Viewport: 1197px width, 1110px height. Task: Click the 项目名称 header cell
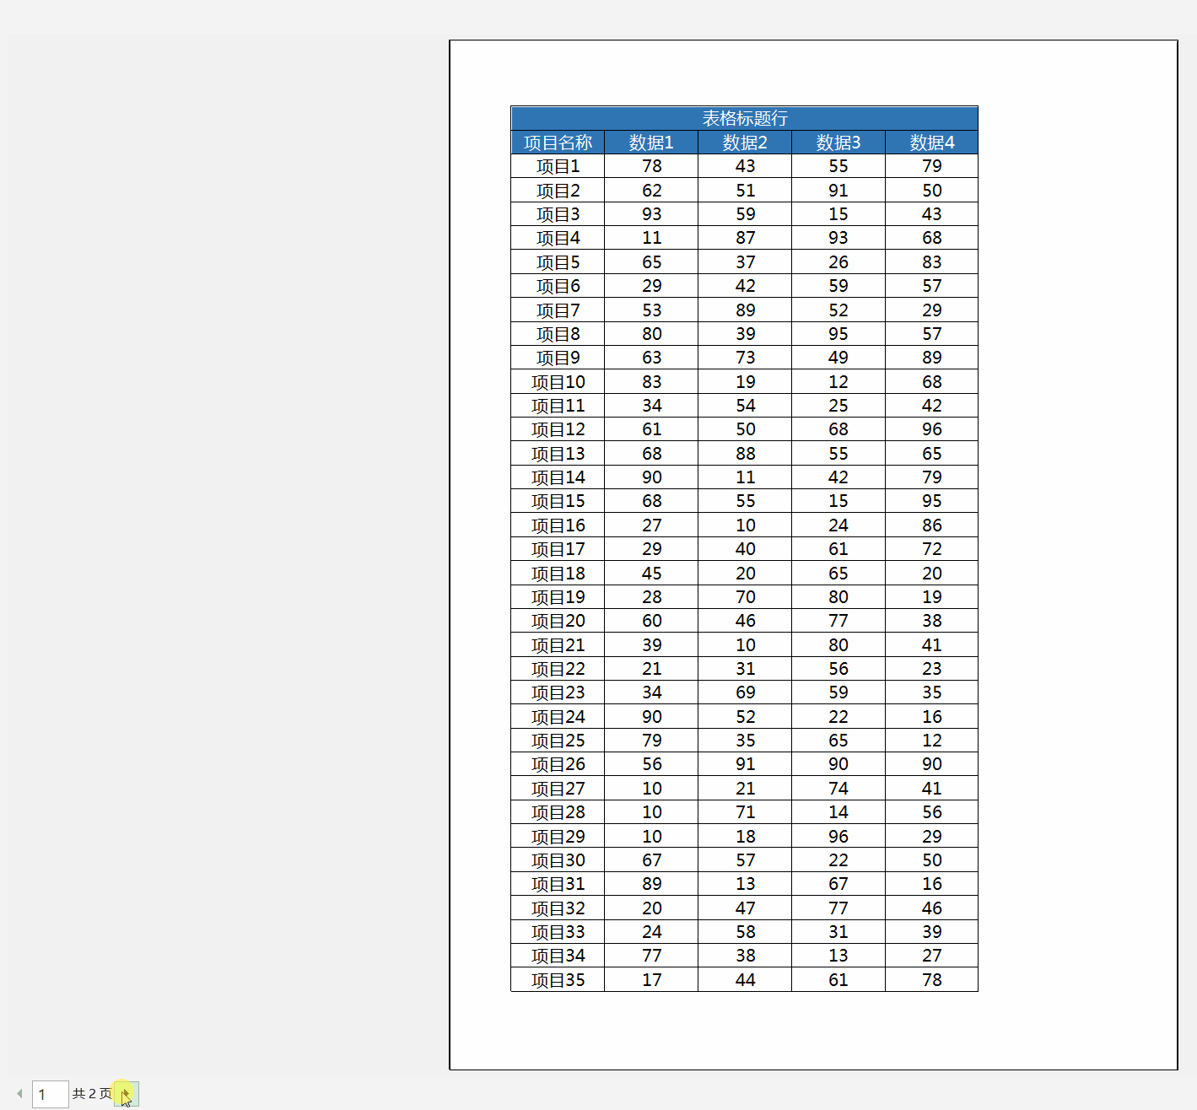point(558,143)
